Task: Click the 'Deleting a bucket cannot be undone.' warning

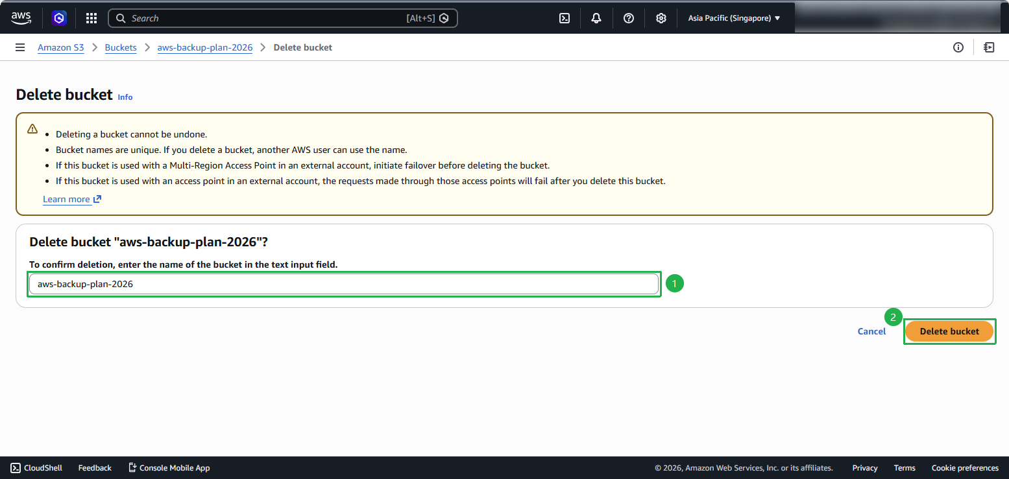Action: (131, 135)
